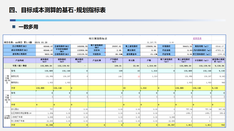Click the red comment marker on 容积率 cell
Screen dimensions: 234x131
tap(105, 48)
